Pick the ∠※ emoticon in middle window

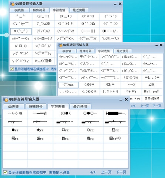[x=151, y=85]
